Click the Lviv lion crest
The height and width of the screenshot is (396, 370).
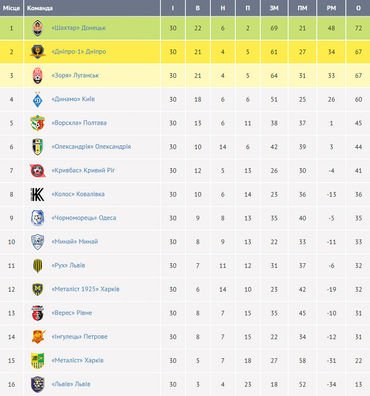pos(38,385)
